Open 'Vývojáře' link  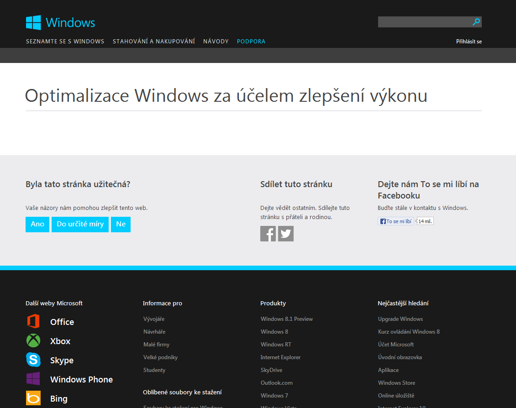tap(154, 319)
